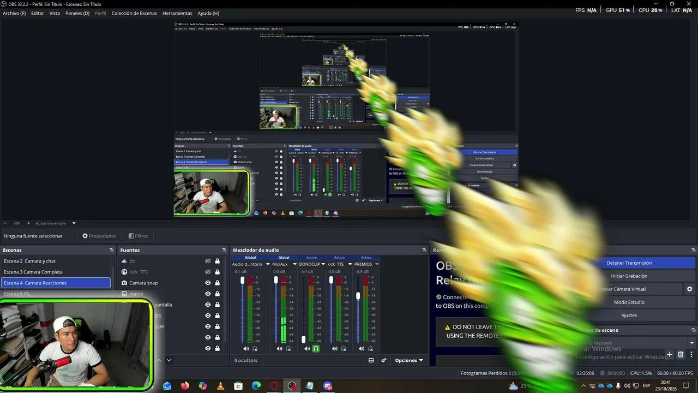Open Microsoft Edge from the taskbar

pyautogui.click(x=256, y=386)
